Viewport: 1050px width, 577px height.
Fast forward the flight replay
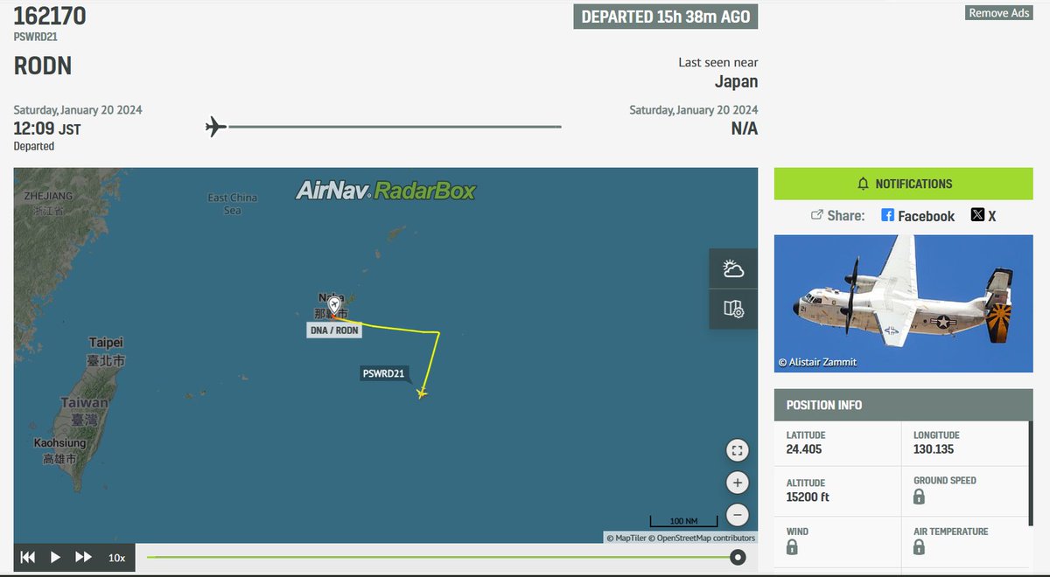83,557
